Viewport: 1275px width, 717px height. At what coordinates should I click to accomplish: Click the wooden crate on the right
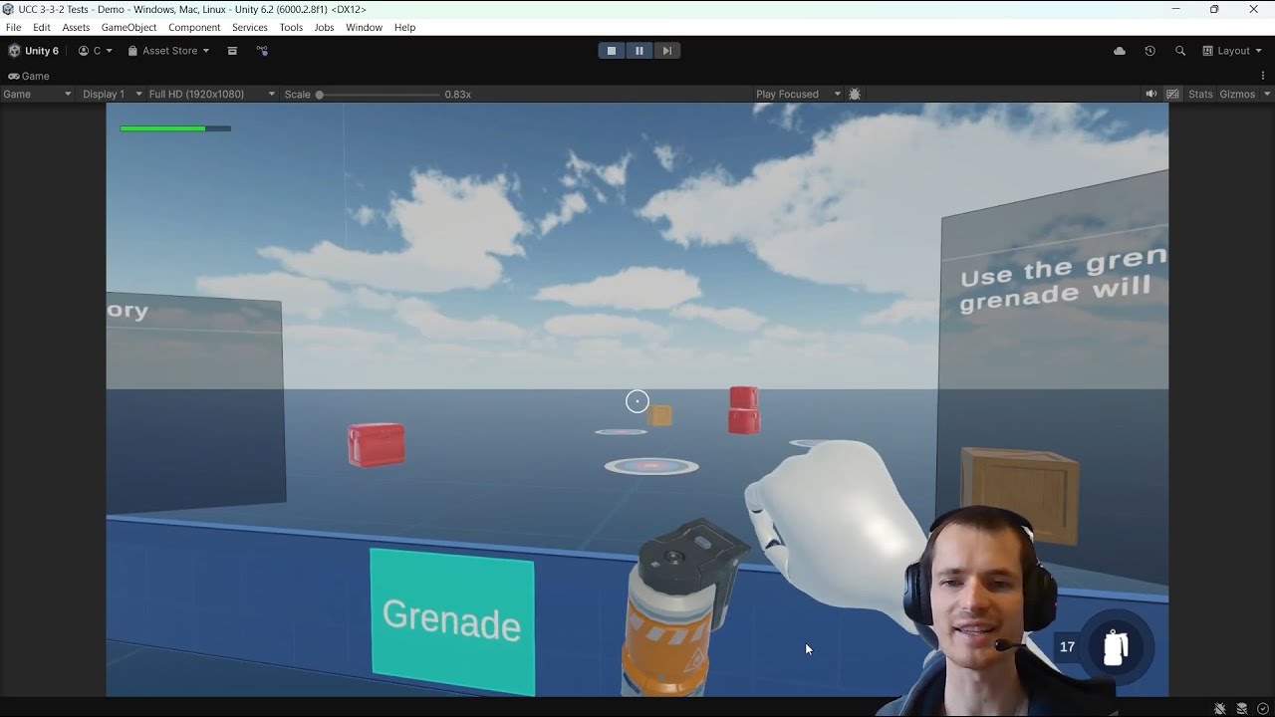pyautogui.click(x=1019, y=495)
